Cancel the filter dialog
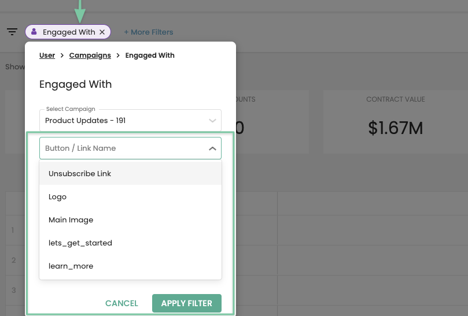The image size is (468, 316). coord(121,303)
